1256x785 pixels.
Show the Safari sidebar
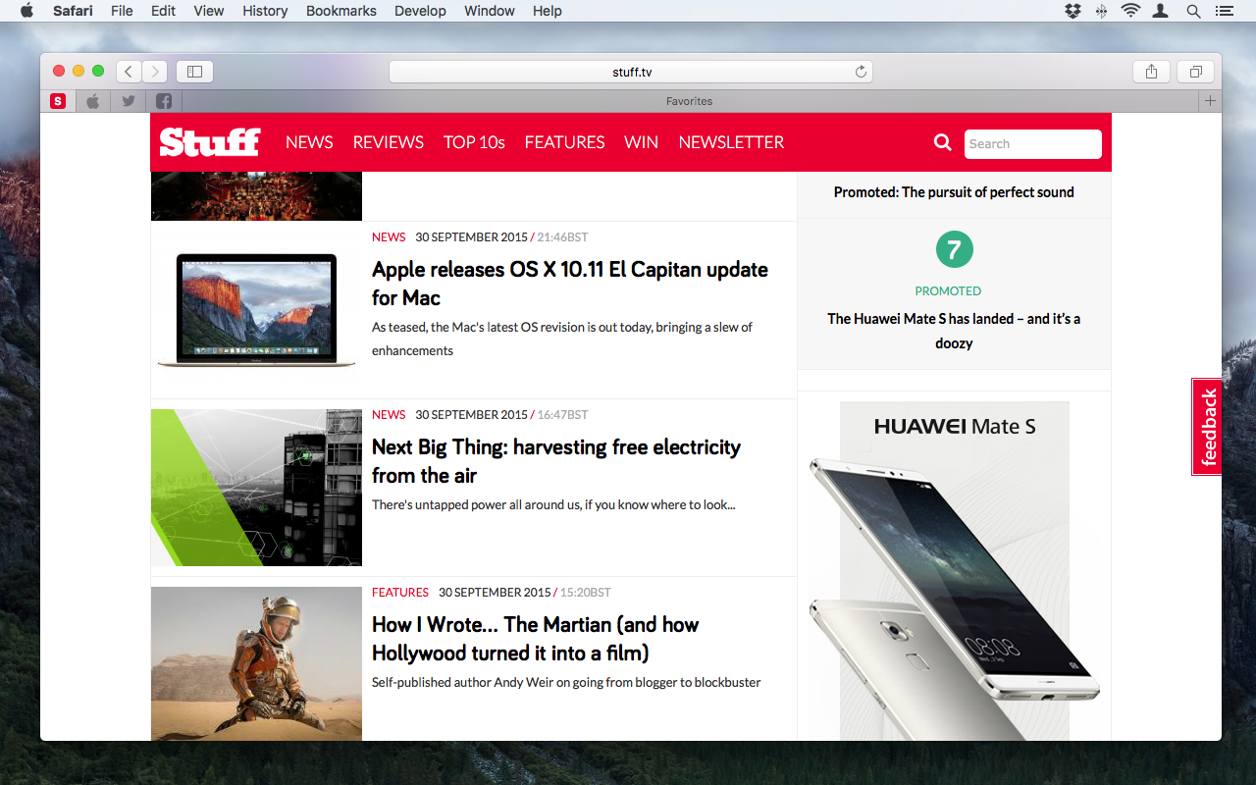194,72
